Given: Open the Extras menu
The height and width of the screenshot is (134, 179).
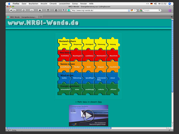Looking at the screenshot, I should click(x=75, y=4).
